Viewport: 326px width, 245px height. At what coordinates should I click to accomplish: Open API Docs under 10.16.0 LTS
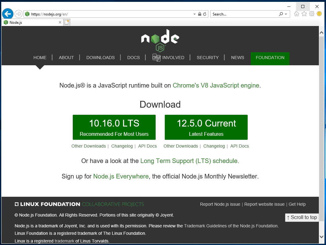click(x=147, y=146)
